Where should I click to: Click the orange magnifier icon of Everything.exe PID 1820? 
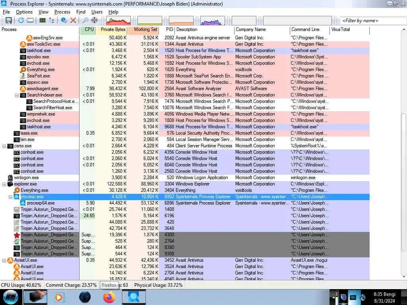[23, 70]
